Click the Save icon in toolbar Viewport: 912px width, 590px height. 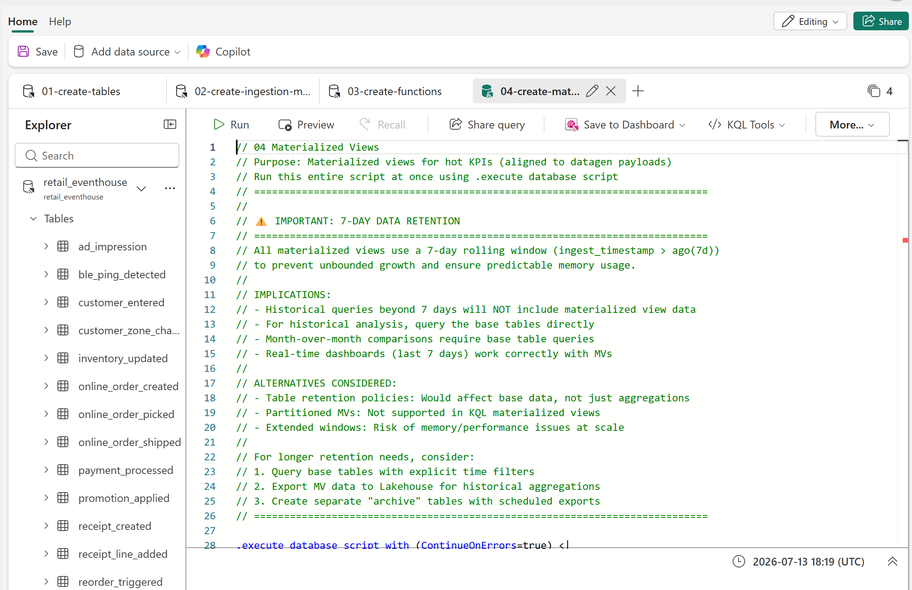[23, 52]
